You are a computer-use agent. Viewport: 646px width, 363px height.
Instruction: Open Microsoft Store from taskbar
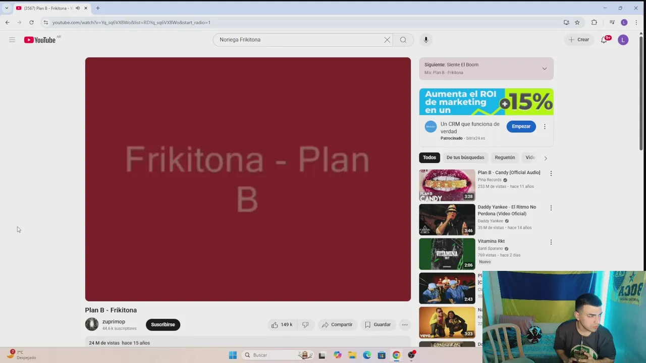click(x=382, y=355)
